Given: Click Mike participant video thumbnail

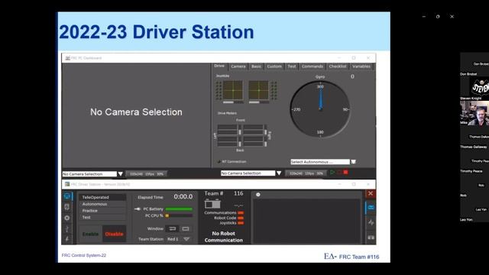Looking at the screenshot, I should pos(474,113).
